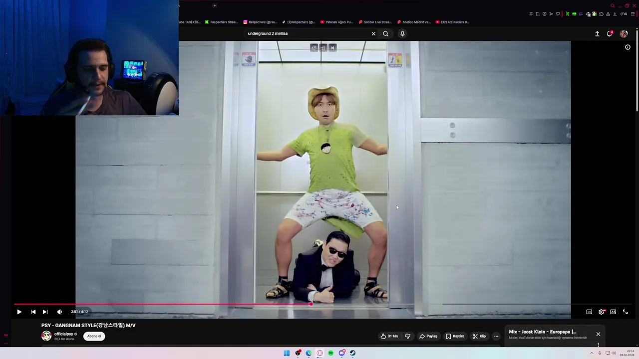Expand the system tray hidden icons chevron

point(592,353)
